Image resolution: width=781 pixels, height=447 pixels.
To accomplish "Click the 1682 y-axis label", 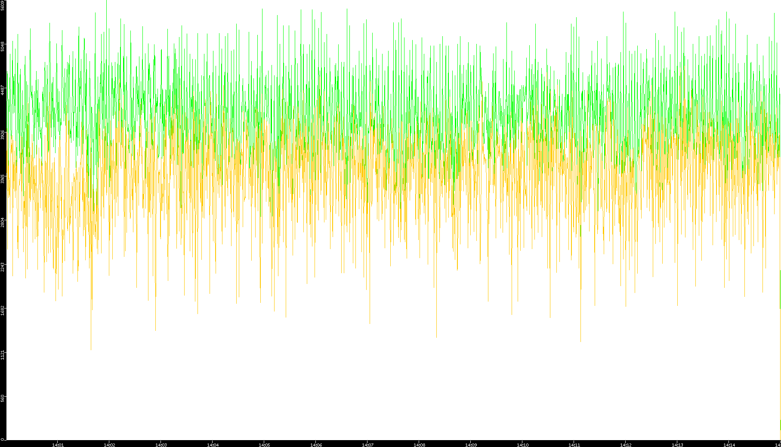I will pyautogui.click(x=3, y=311).
